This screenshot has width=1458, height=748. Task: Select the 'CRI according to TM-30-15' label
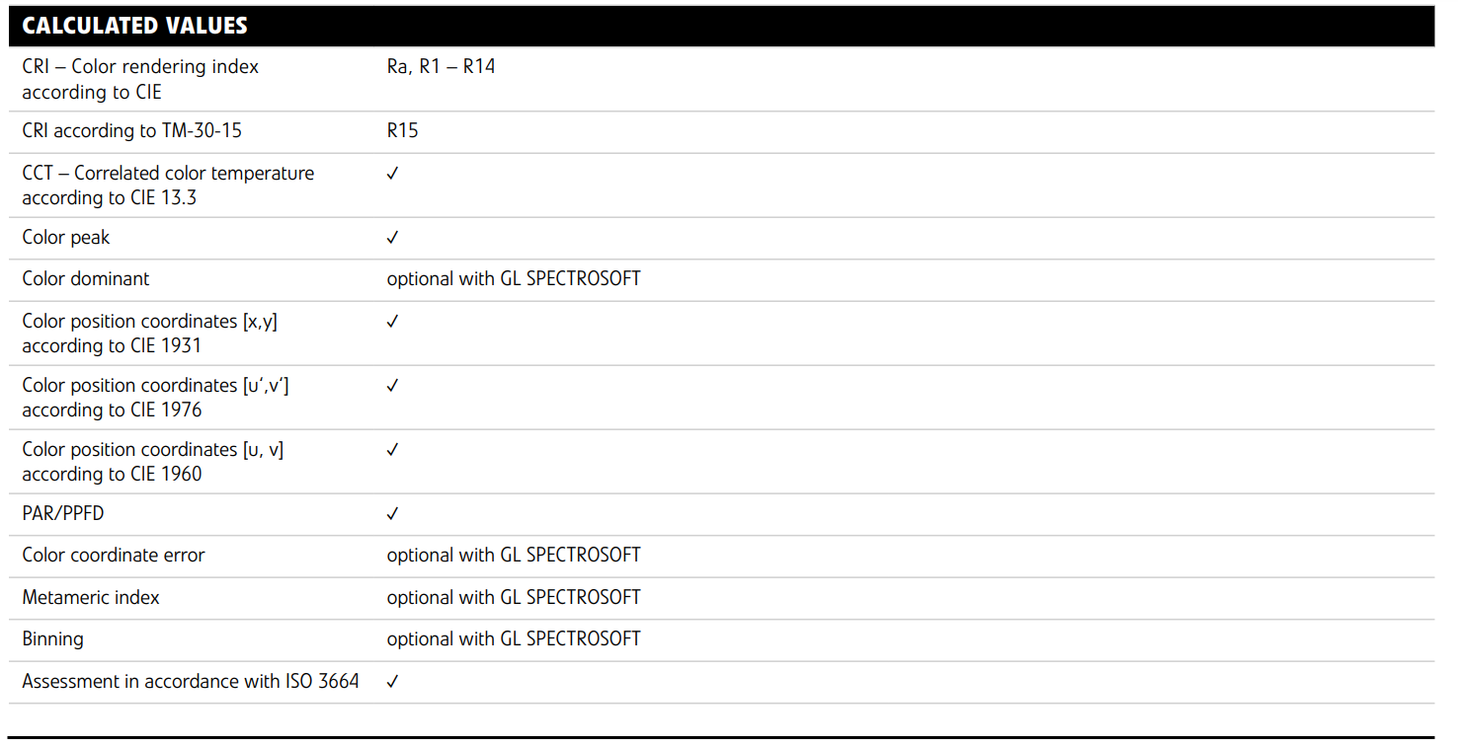[x=131, y=131]
